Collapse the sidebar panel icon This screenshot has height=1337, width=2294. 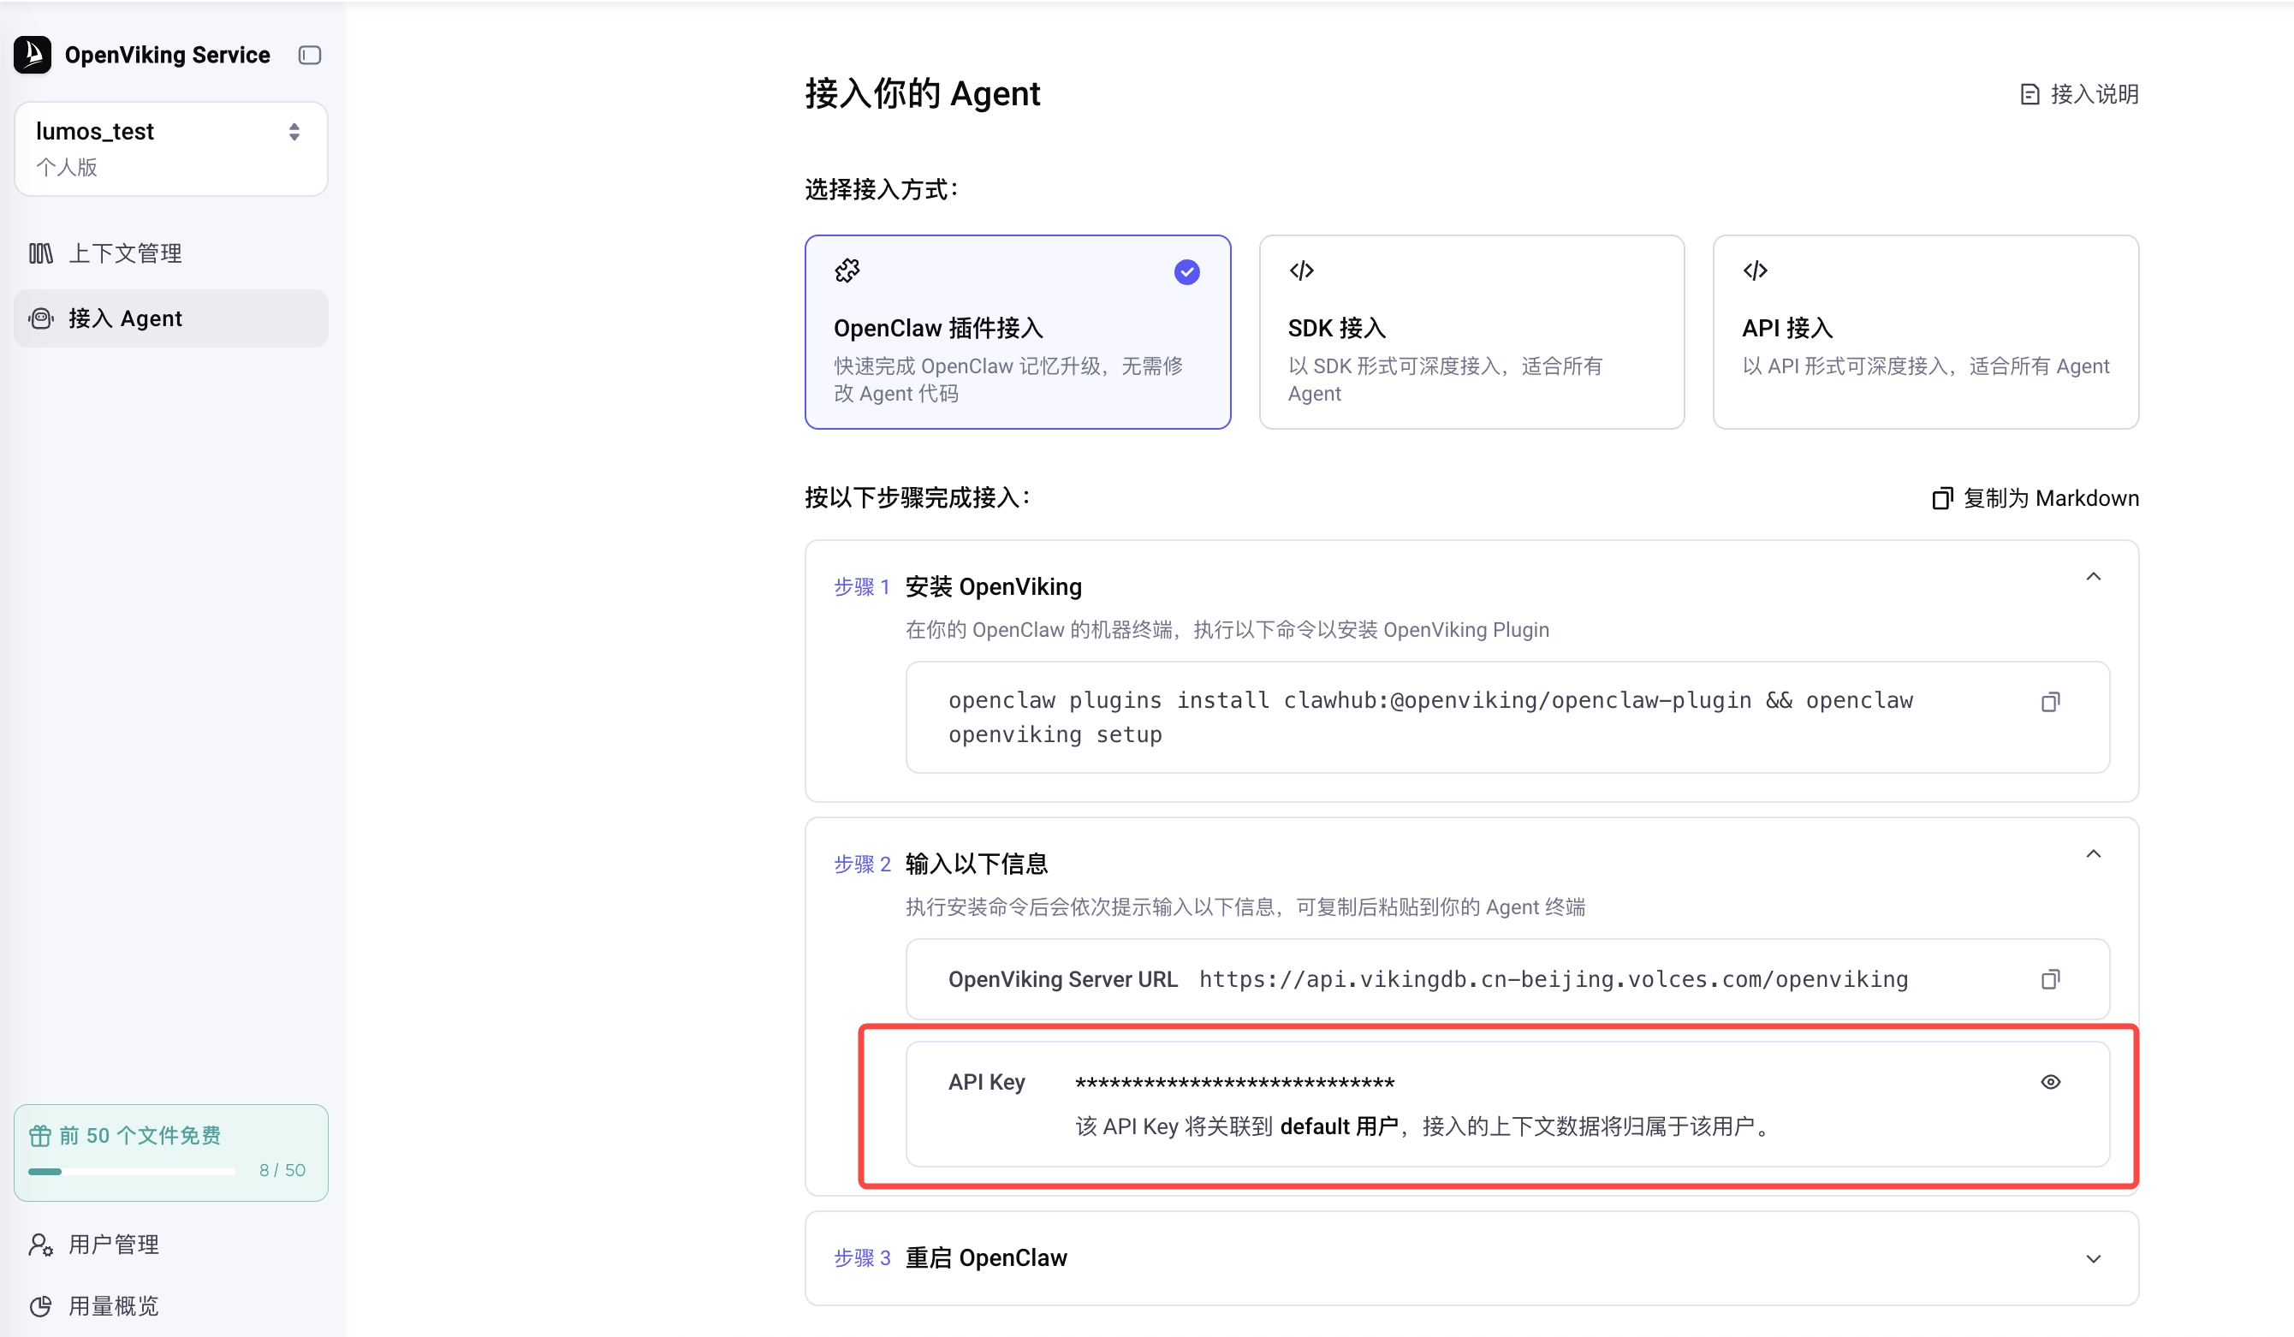click(x=310, y=56)
